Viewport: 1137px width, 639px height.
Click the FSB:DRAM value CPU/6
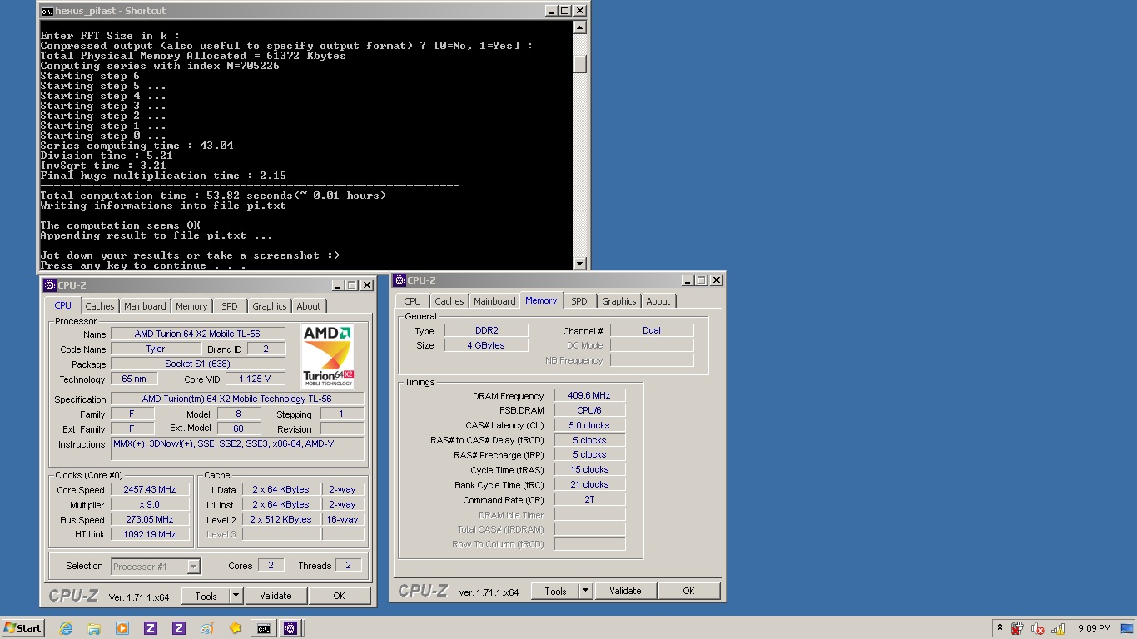tap(589, 410)
